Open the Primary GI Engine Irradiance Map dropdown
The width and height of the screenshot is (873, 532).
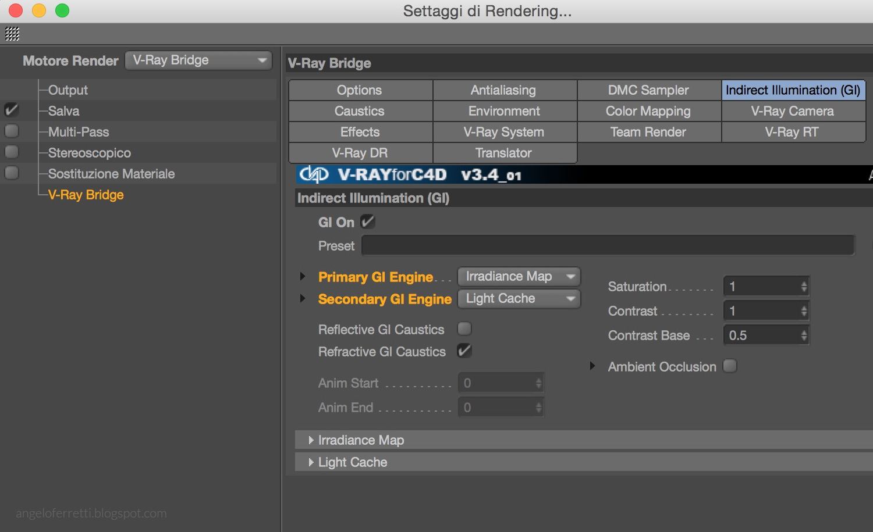coord(519,276)
